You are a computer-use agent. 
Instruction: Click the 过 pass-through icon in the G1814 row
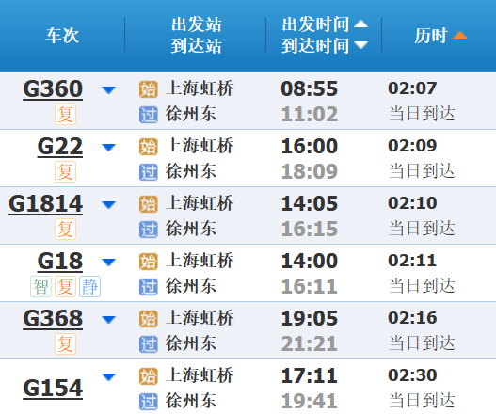pyautogui.click(x=149, y=230)
